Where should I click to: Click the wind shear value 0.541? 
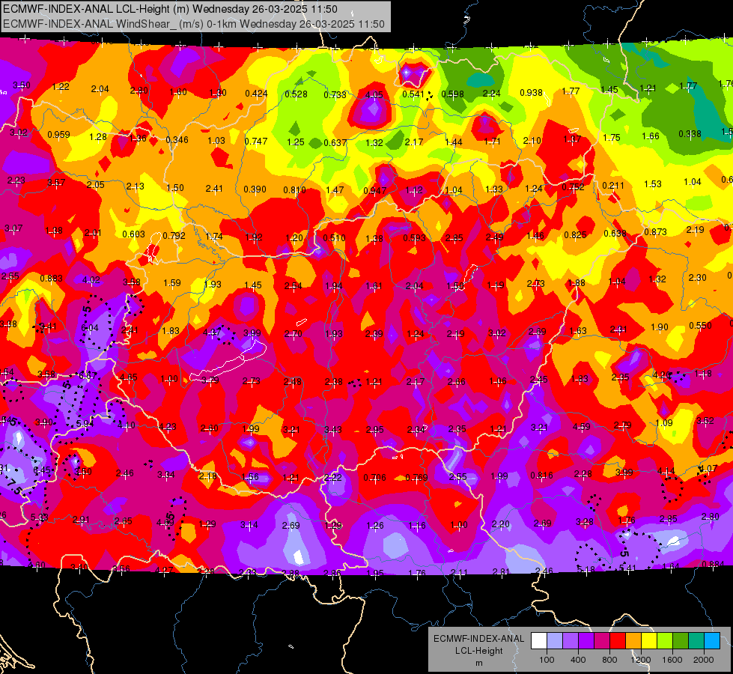pos(414,94)
